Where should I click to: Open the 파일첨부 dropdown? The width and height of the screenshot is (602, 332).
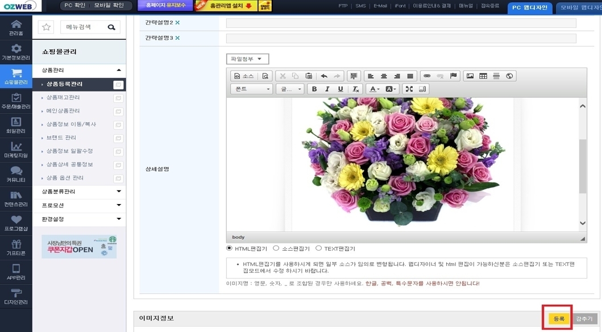(x=247, y=59)
